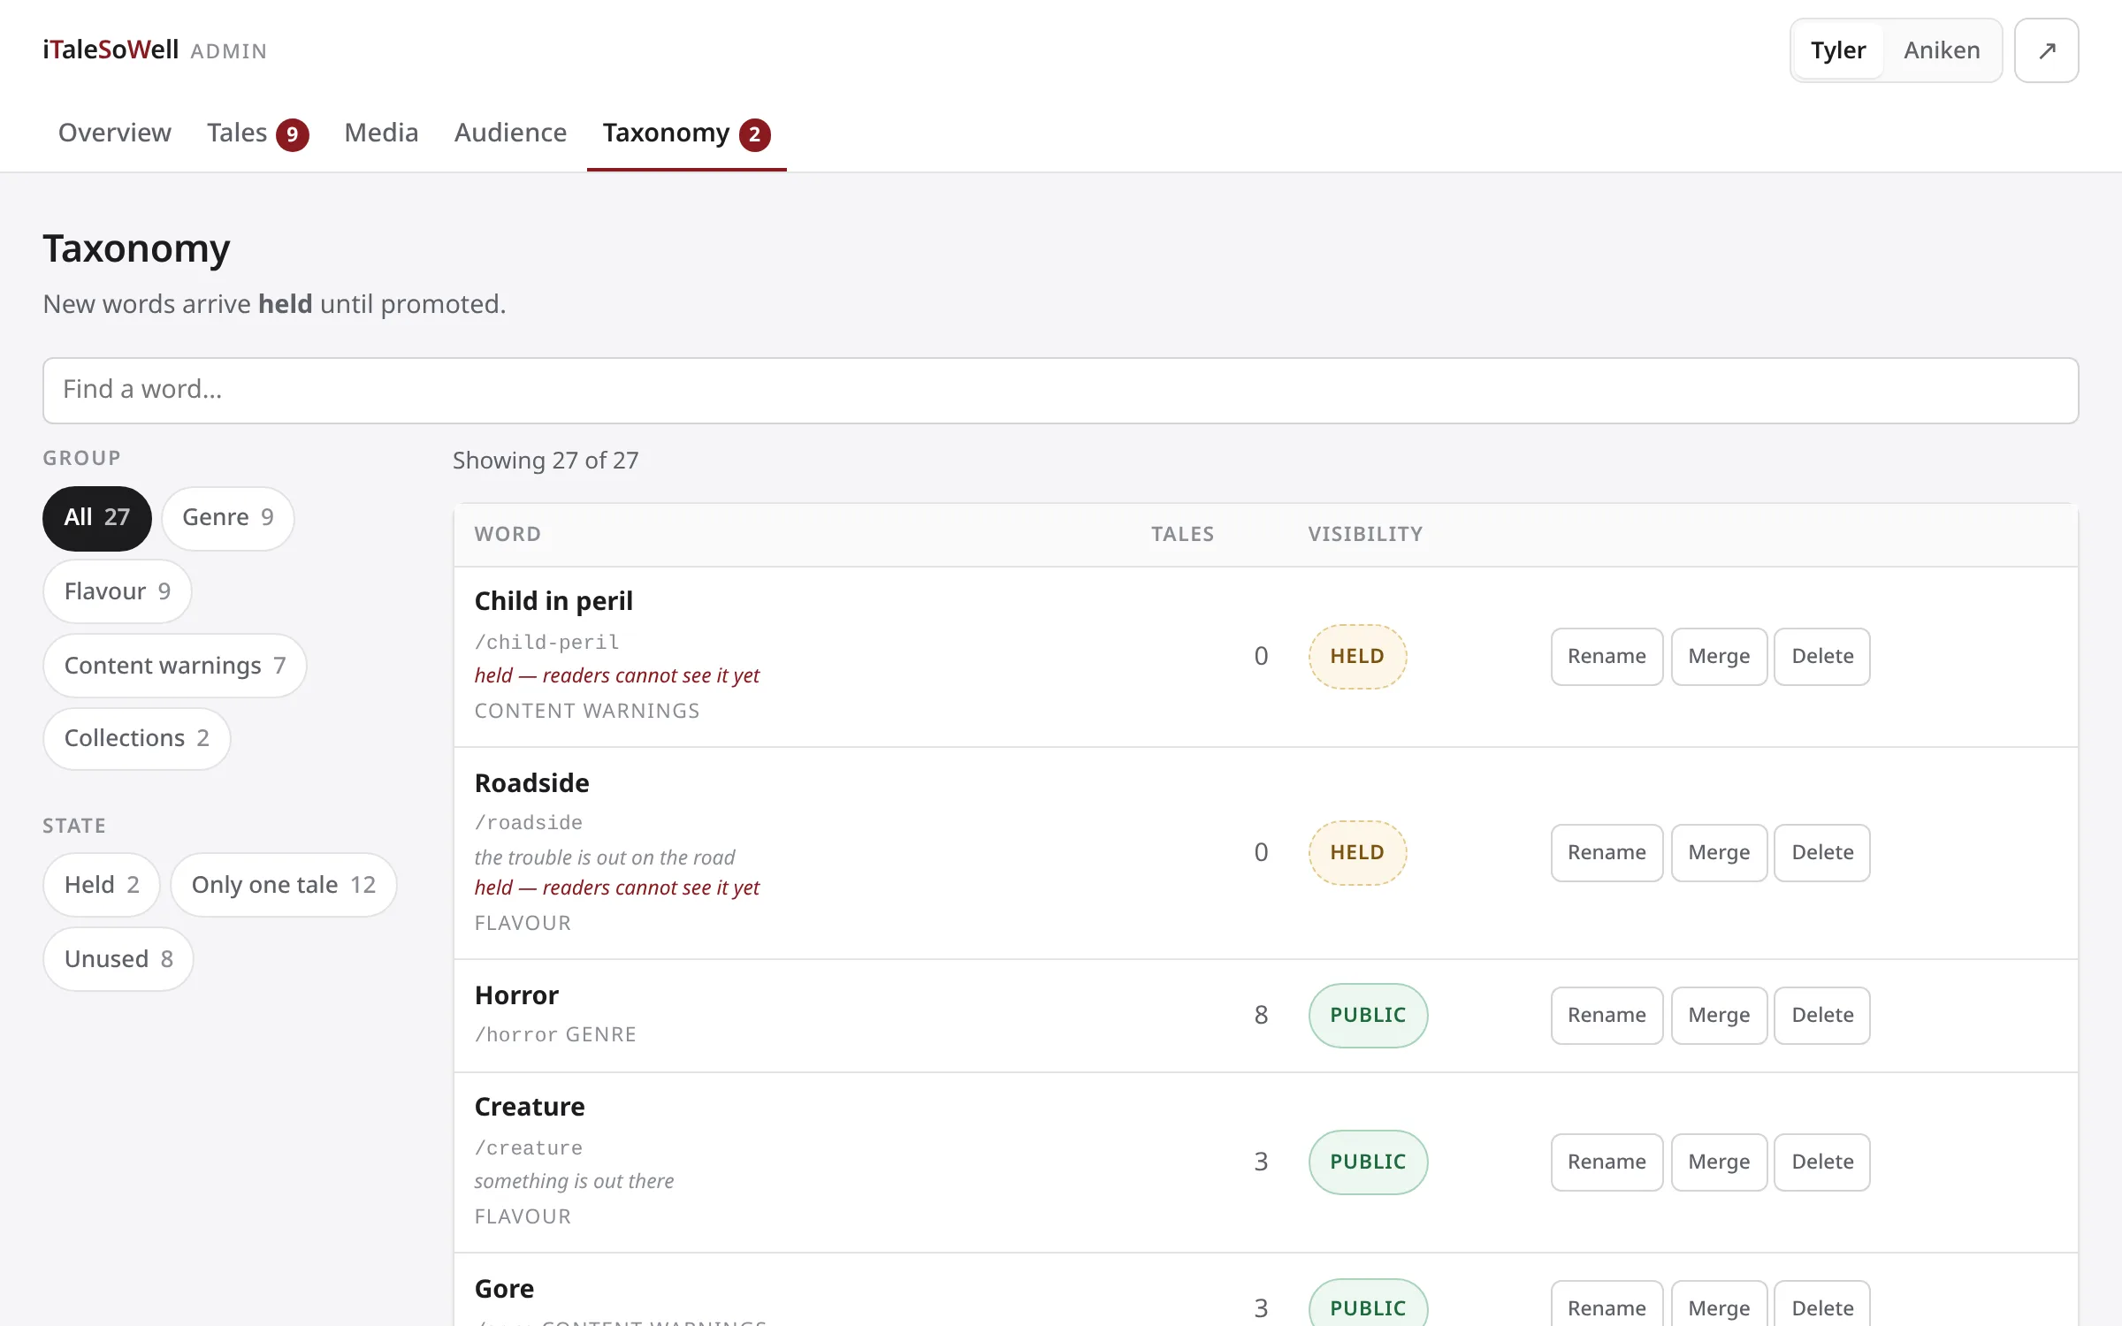
Task: Rename the Child in peril word
Action: click(x=1607, y=657)
